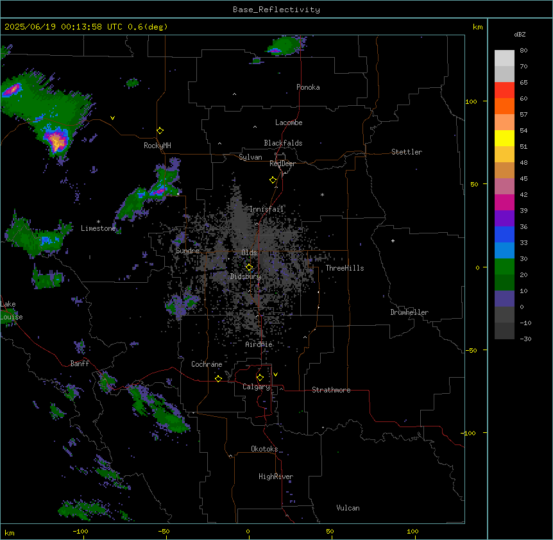Select the red swatch in dBZ legend

tap(504, 90)
